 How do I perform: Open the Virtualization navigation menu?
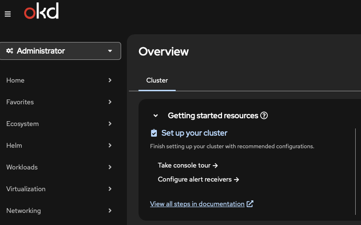coord(59,189)
